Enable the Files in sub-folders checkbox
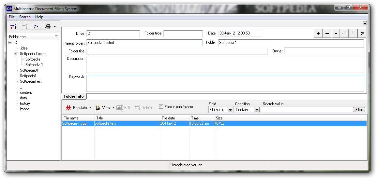The height and width of the screenshot is (179, 377). tap(161, 107)
